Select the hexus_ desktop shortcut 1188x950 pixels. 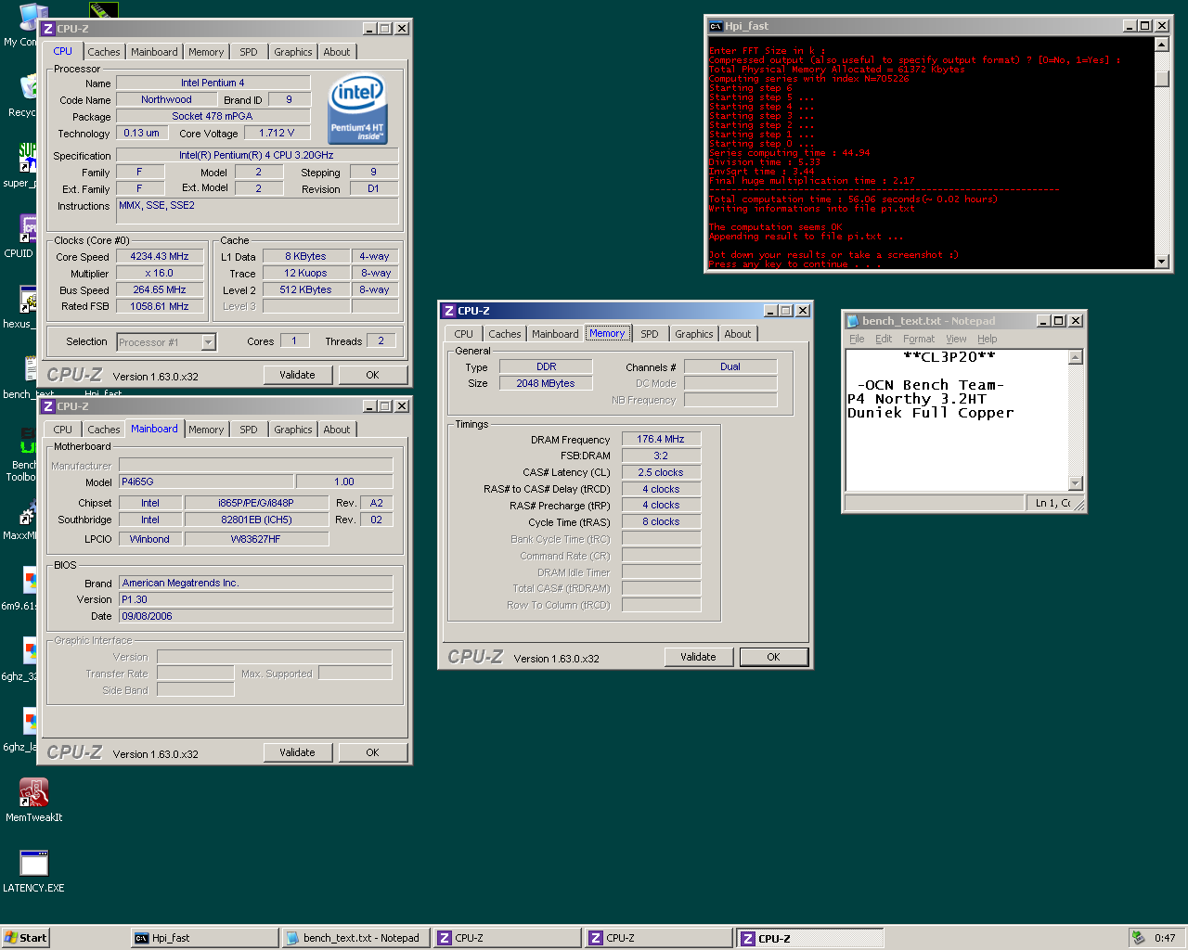point(20,306)
